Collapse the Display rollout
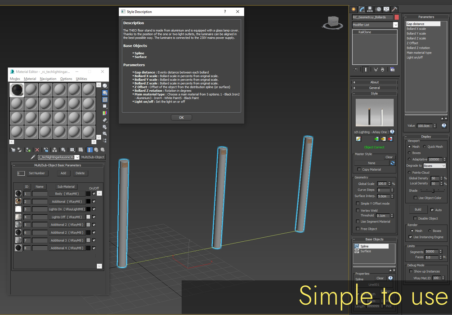The image size is (452, 315). point(426,137)
